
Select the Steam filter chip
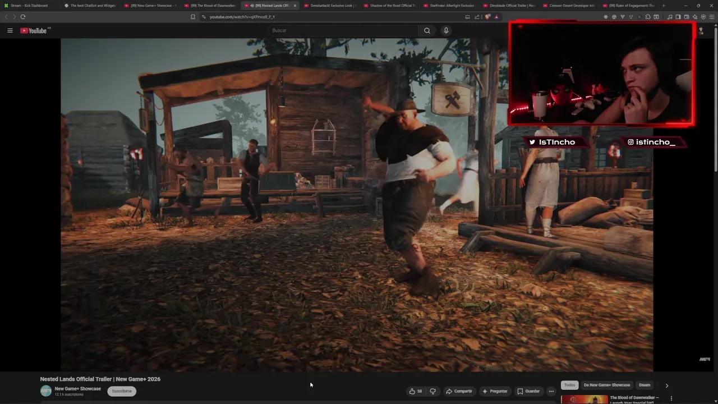(645, 385)
